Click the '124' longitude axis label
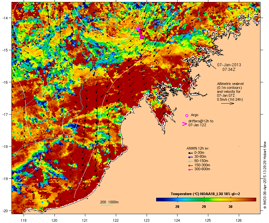 pos(177,220)
